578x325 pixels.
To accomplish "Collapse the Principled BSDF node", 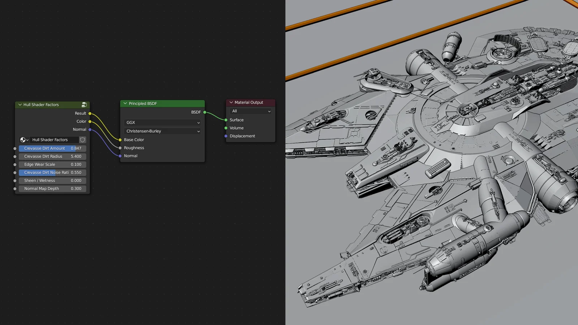I will coord(125,104).
